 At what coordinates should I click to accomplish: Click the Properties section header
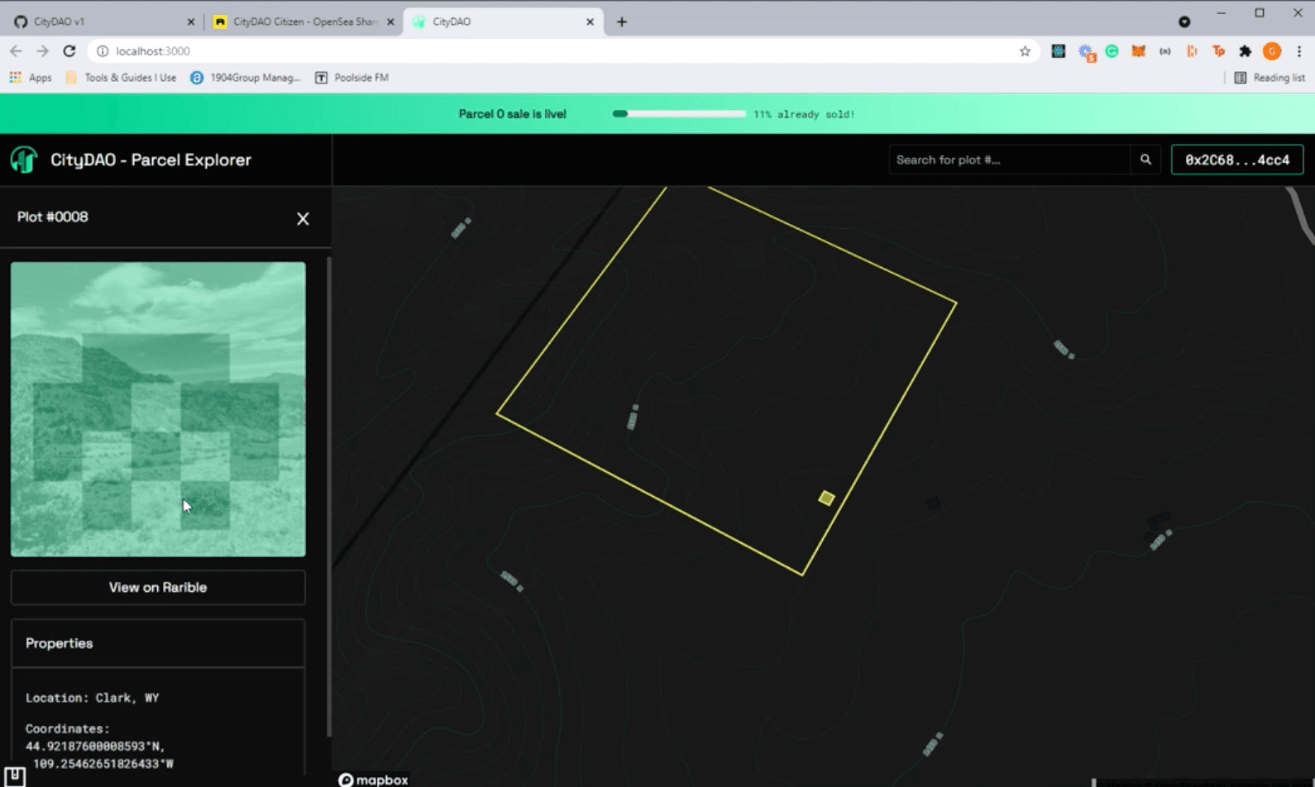coord(158,643)
